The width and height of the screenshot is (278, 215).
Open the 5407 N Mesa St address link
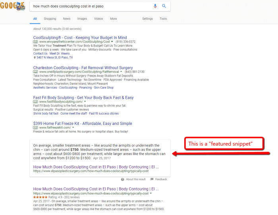[55, 58]
